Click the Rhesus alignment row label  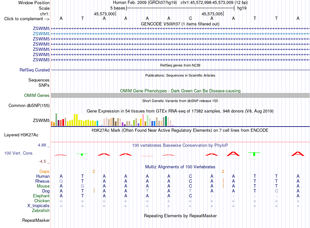click(x=42, y=181)
